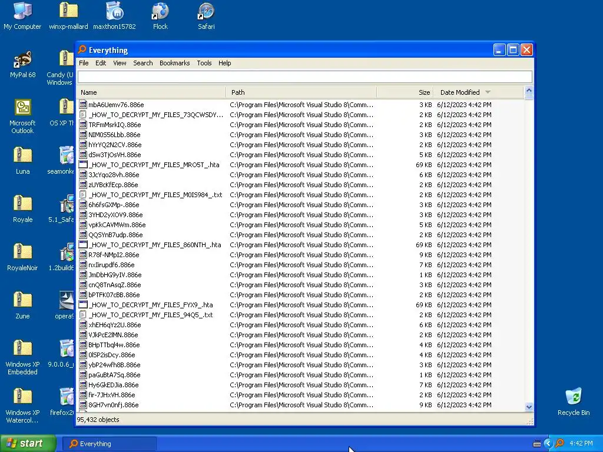The image size is (603, 452).
Task: Select file nxIirupdf6.886e
Action: [x=111, y=265]
